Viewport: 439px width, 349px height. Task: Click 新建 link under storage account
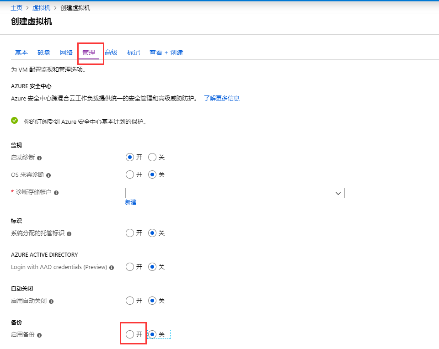click(131, 202)
